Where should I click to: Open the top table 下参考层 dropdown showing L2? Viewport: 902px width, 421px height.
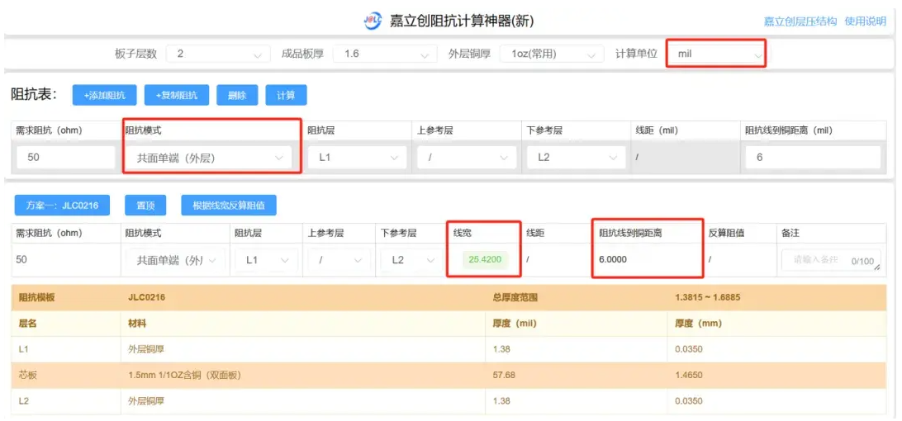(576, 157)
